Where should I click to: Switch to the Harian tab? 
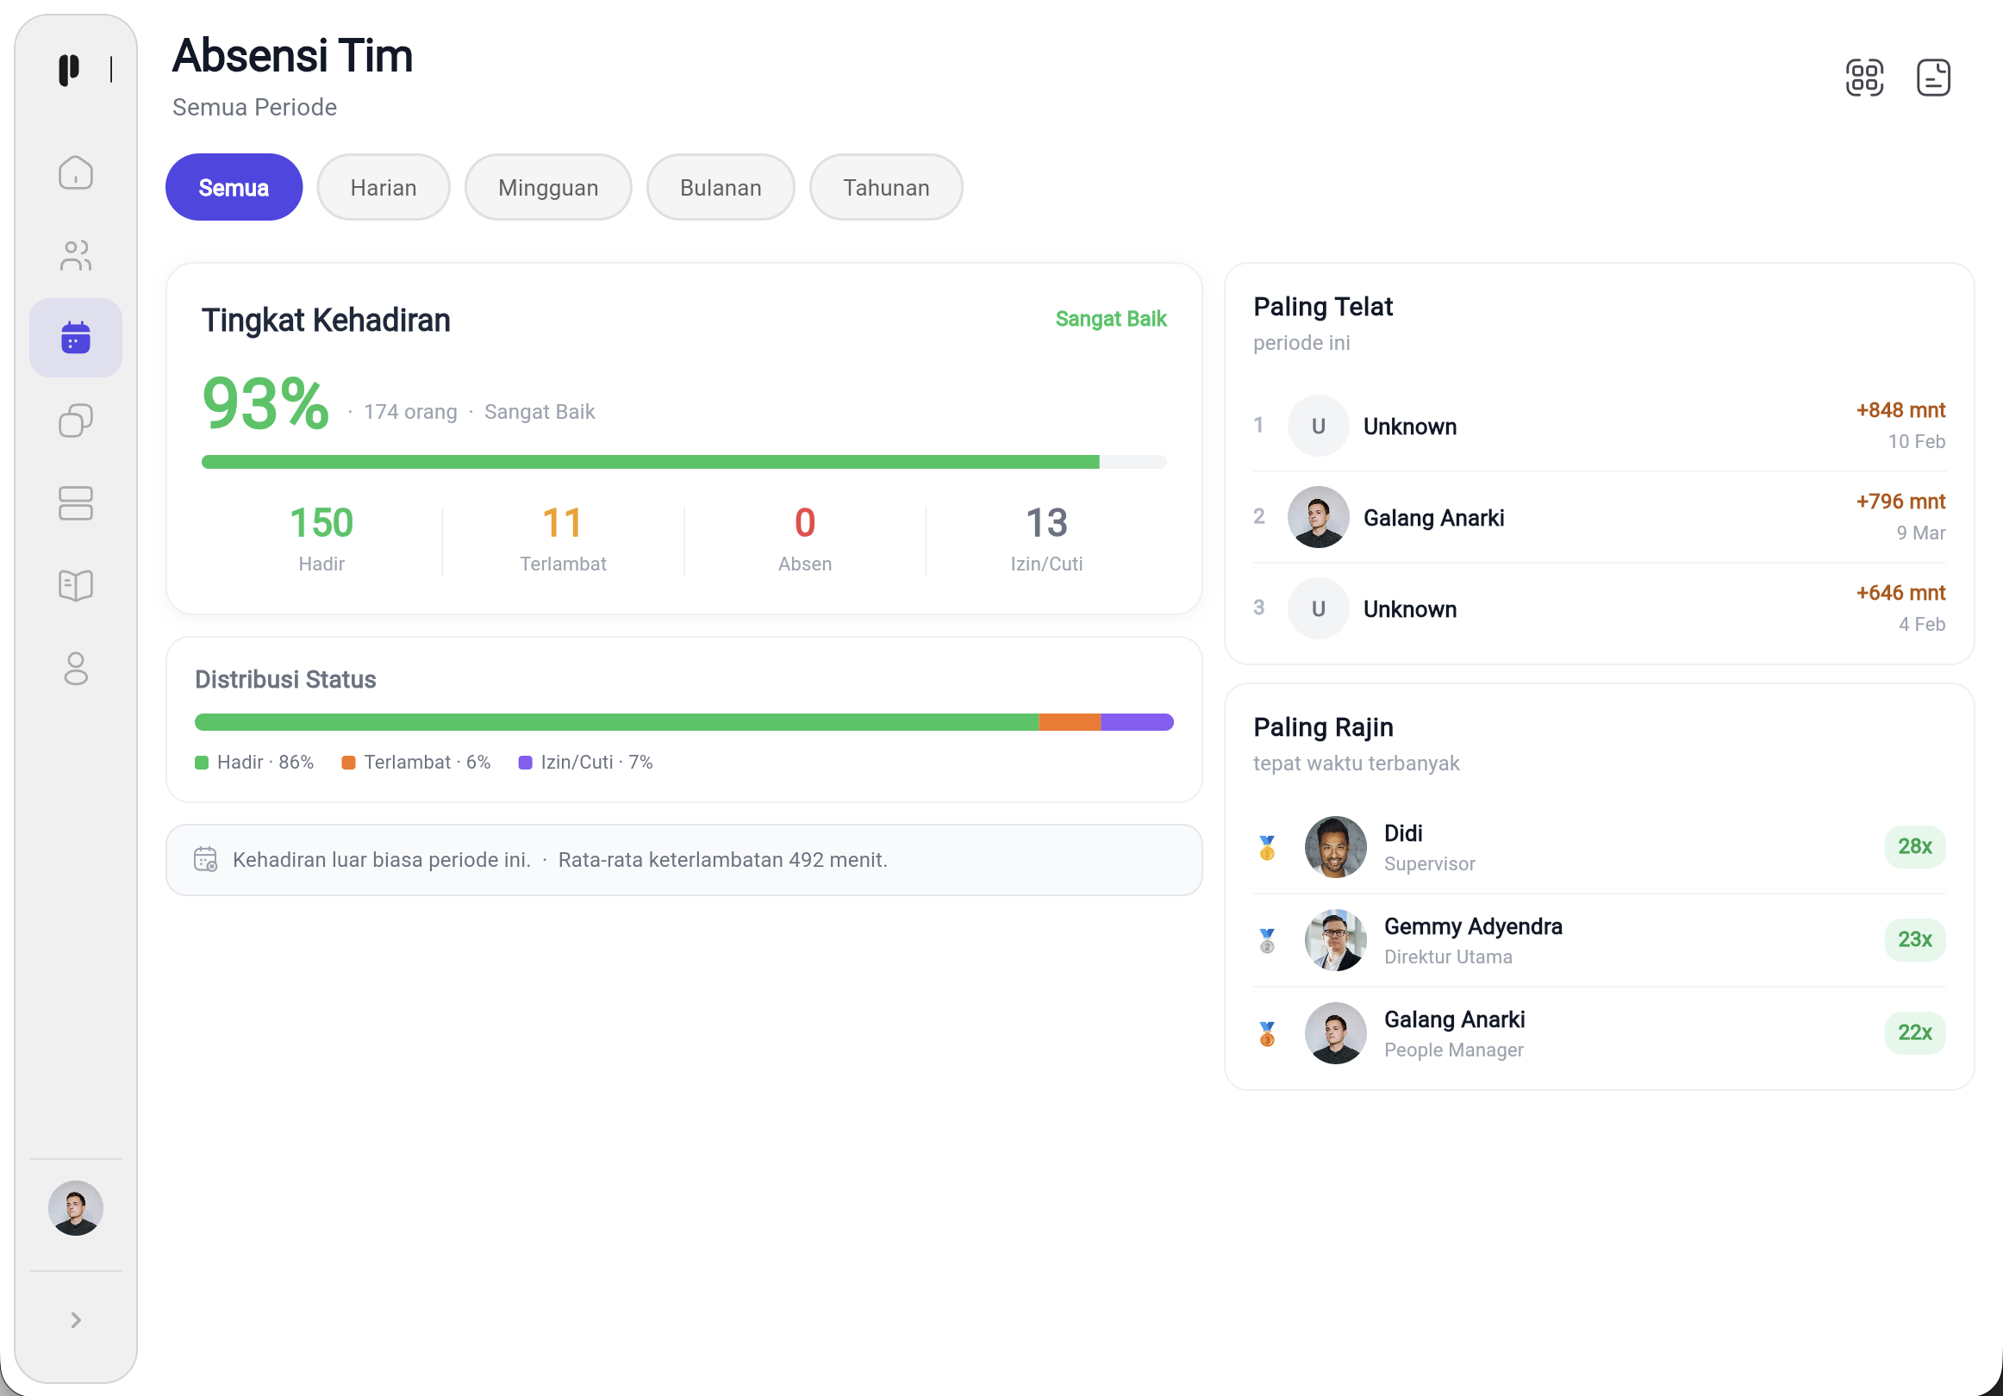coord(384,188)
